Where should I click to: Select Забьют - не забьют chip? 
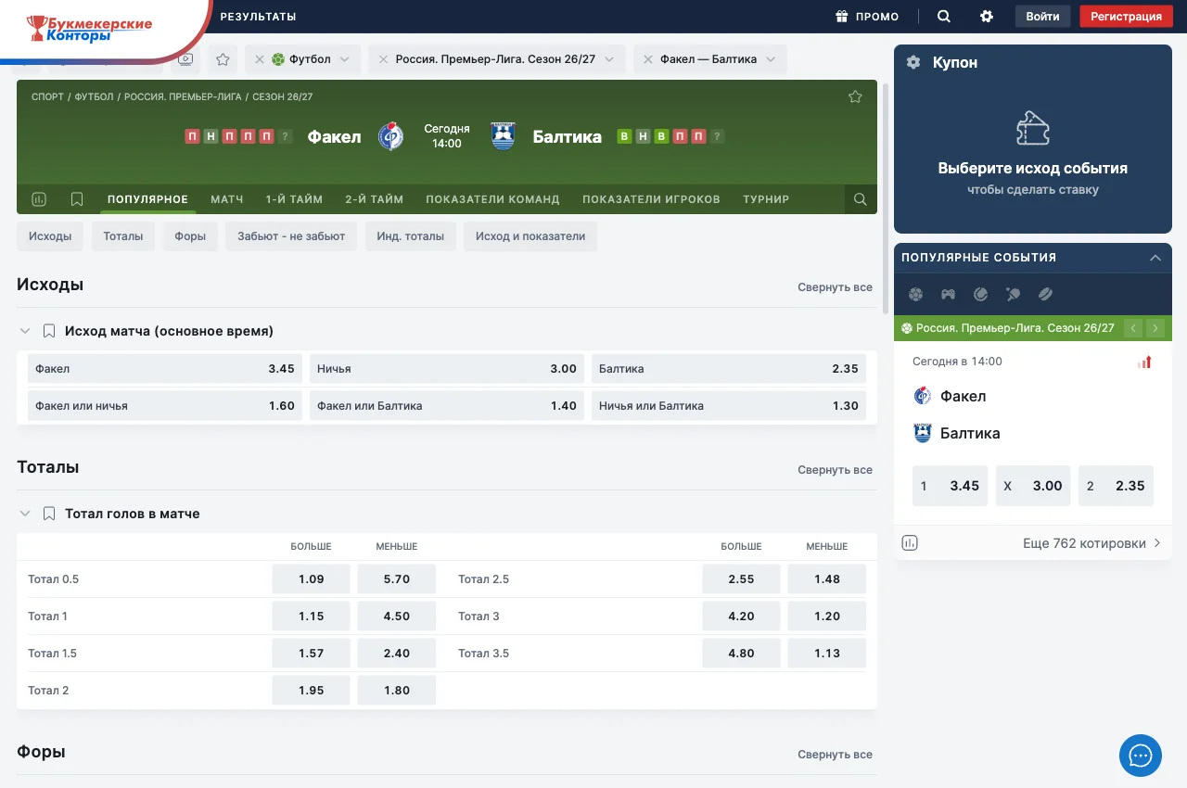291,236
